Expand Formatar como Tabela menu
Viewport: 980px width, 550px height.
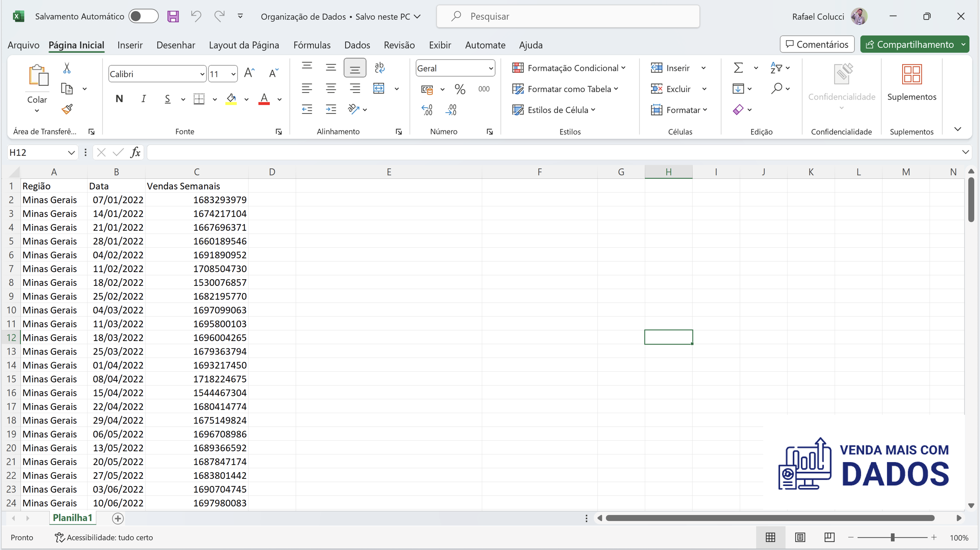[565, 89]
